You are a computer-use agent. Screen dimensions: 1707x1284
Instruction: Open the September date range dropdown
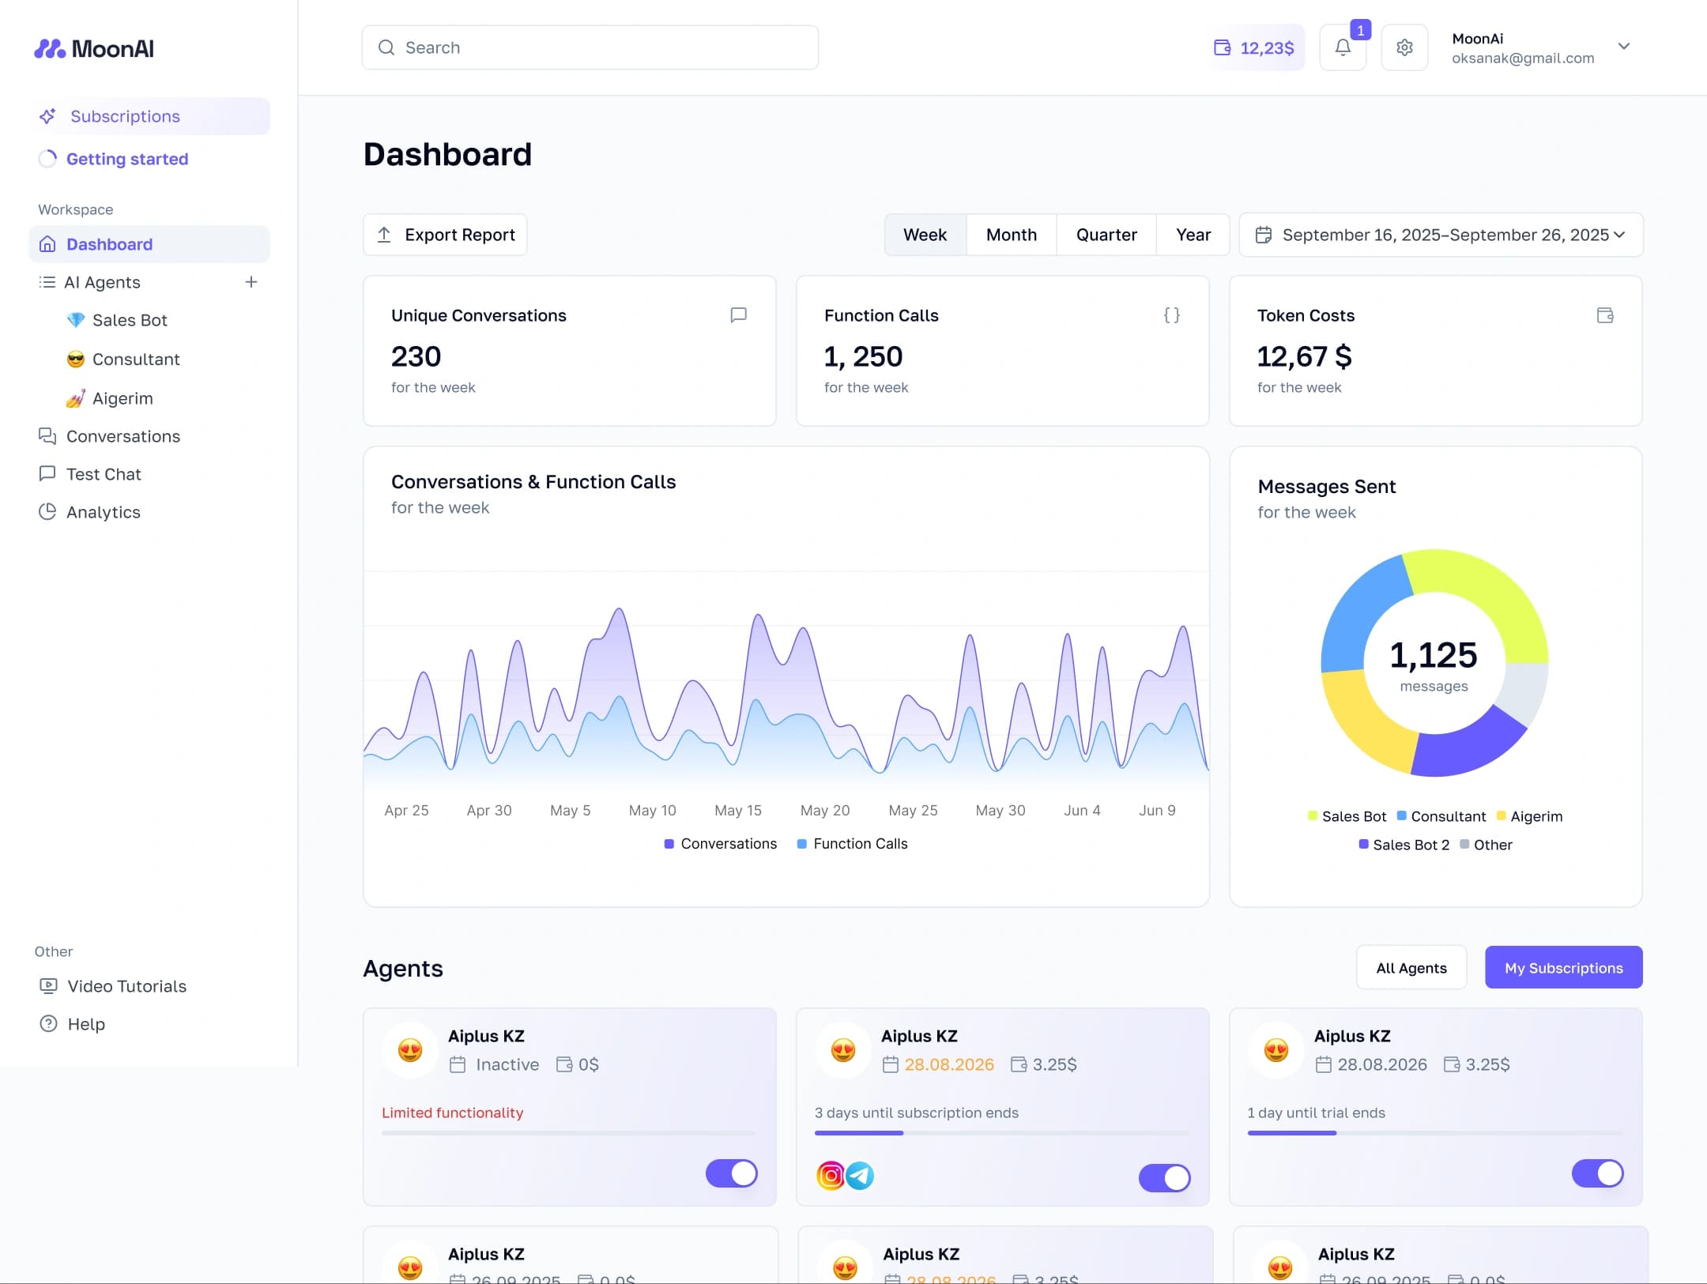point(1441,235)
